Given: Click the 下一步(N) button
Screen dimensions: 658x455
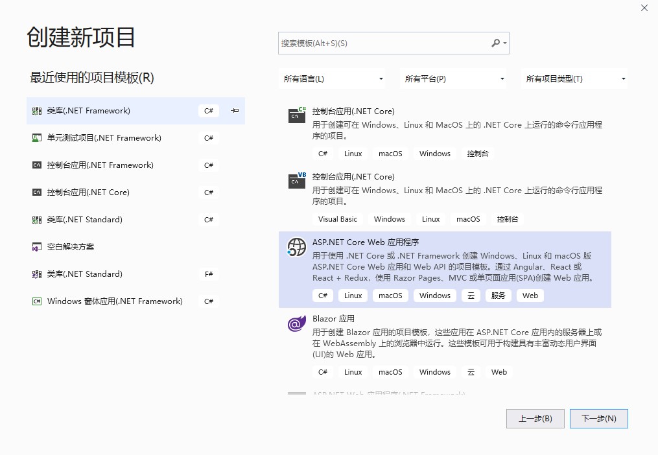Looking at the screenshot, I should 599,419.
